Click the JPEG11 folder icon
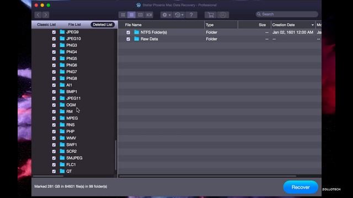Screen dimensions: 353x198 click(62, 98)
